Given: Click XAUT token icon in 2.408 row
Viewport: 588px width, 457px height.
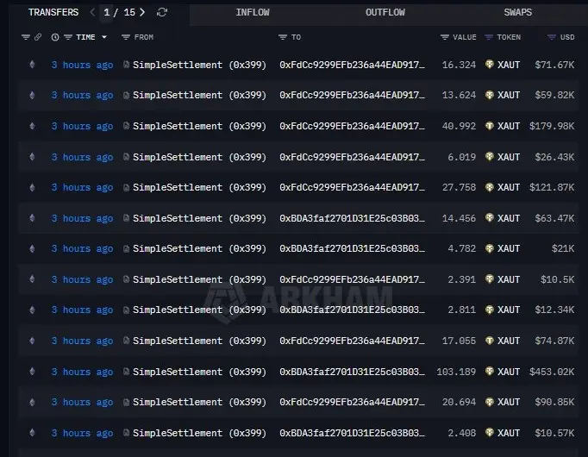Looking at the screenshot, I should pyautogui.click(x=490, y=432).
